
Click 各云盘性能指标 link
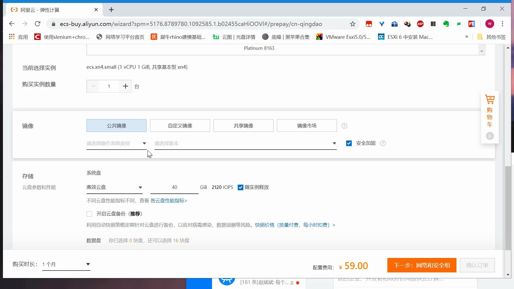(169, 200)
